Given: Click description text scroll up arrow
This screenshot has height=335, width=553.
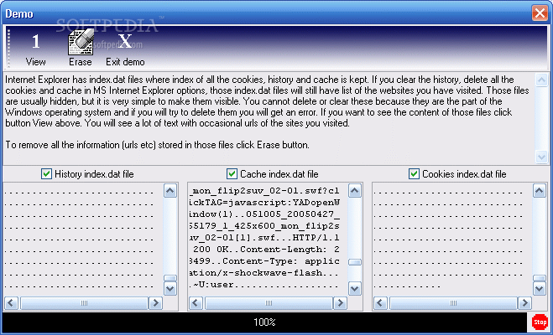Looking at the screenshot, I should tap(541, 80).
